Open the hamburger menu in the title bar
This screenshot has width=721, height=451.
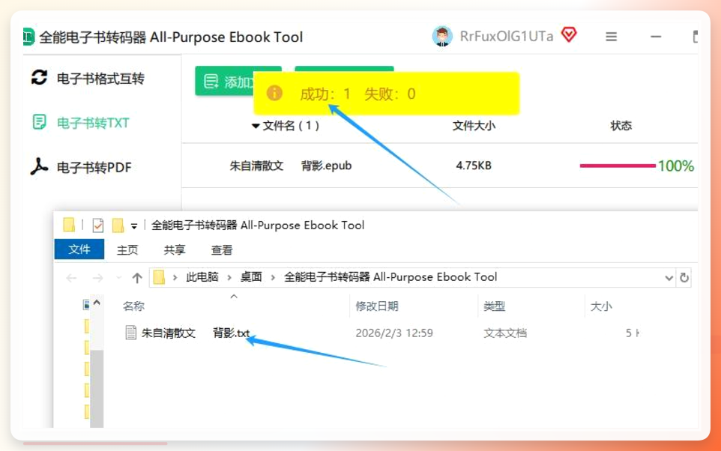coord(611,36)
